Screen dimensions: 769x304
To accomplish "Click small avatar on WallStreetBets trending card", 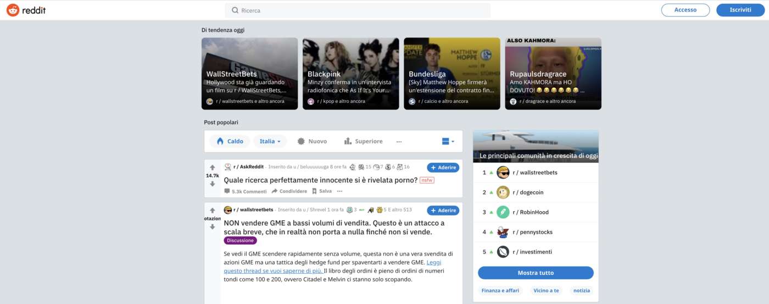I will 210,102.
